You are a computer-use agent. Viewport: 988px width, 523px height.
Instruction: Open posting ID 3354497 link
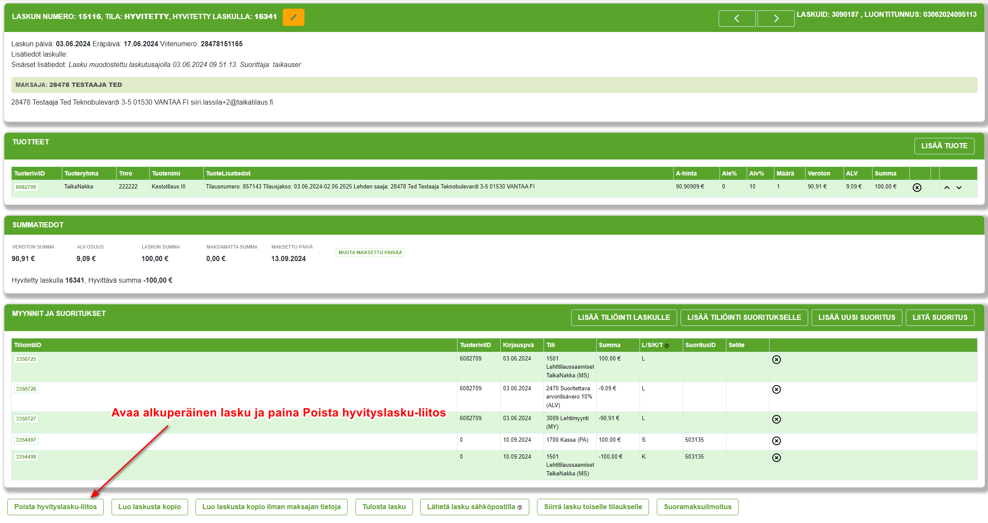pos(26,440)
